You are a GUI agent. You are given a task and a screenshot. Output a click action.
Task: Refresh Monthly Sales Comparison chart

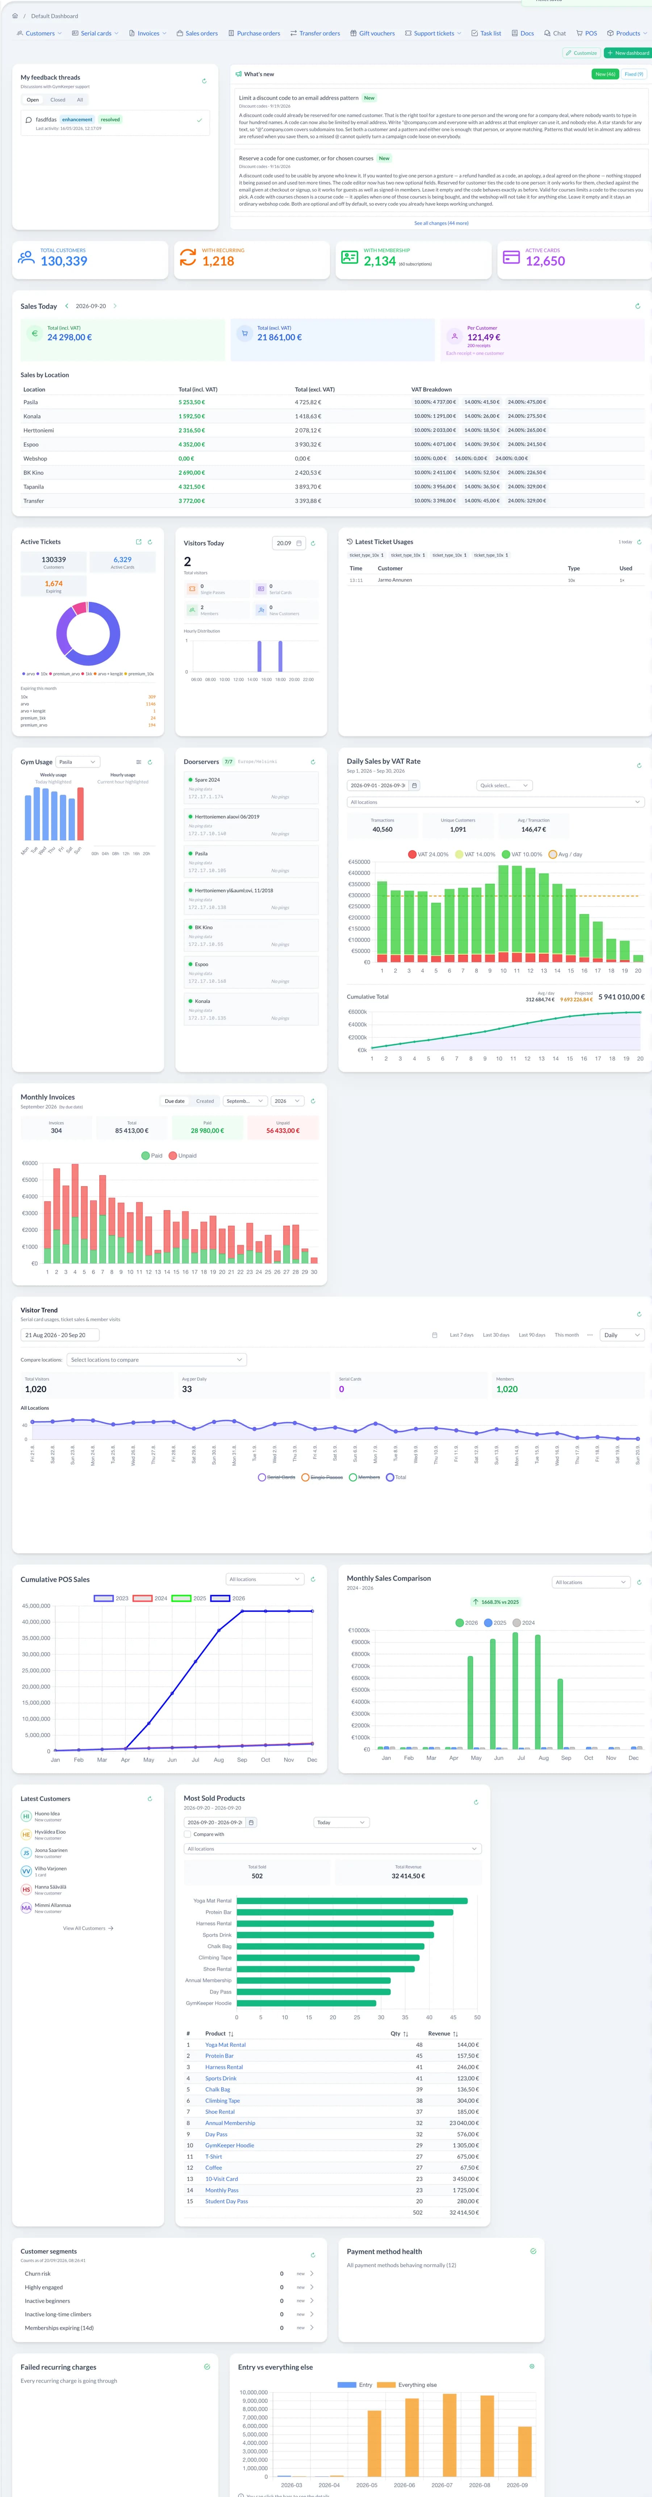pos(639,1582)
